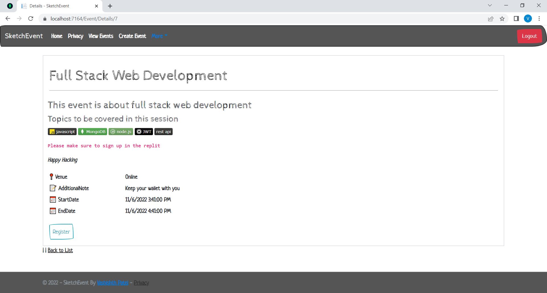Restore down the browser window
Image resolution: width=547 pixels, height=293 pixels.
click(522, 5)
